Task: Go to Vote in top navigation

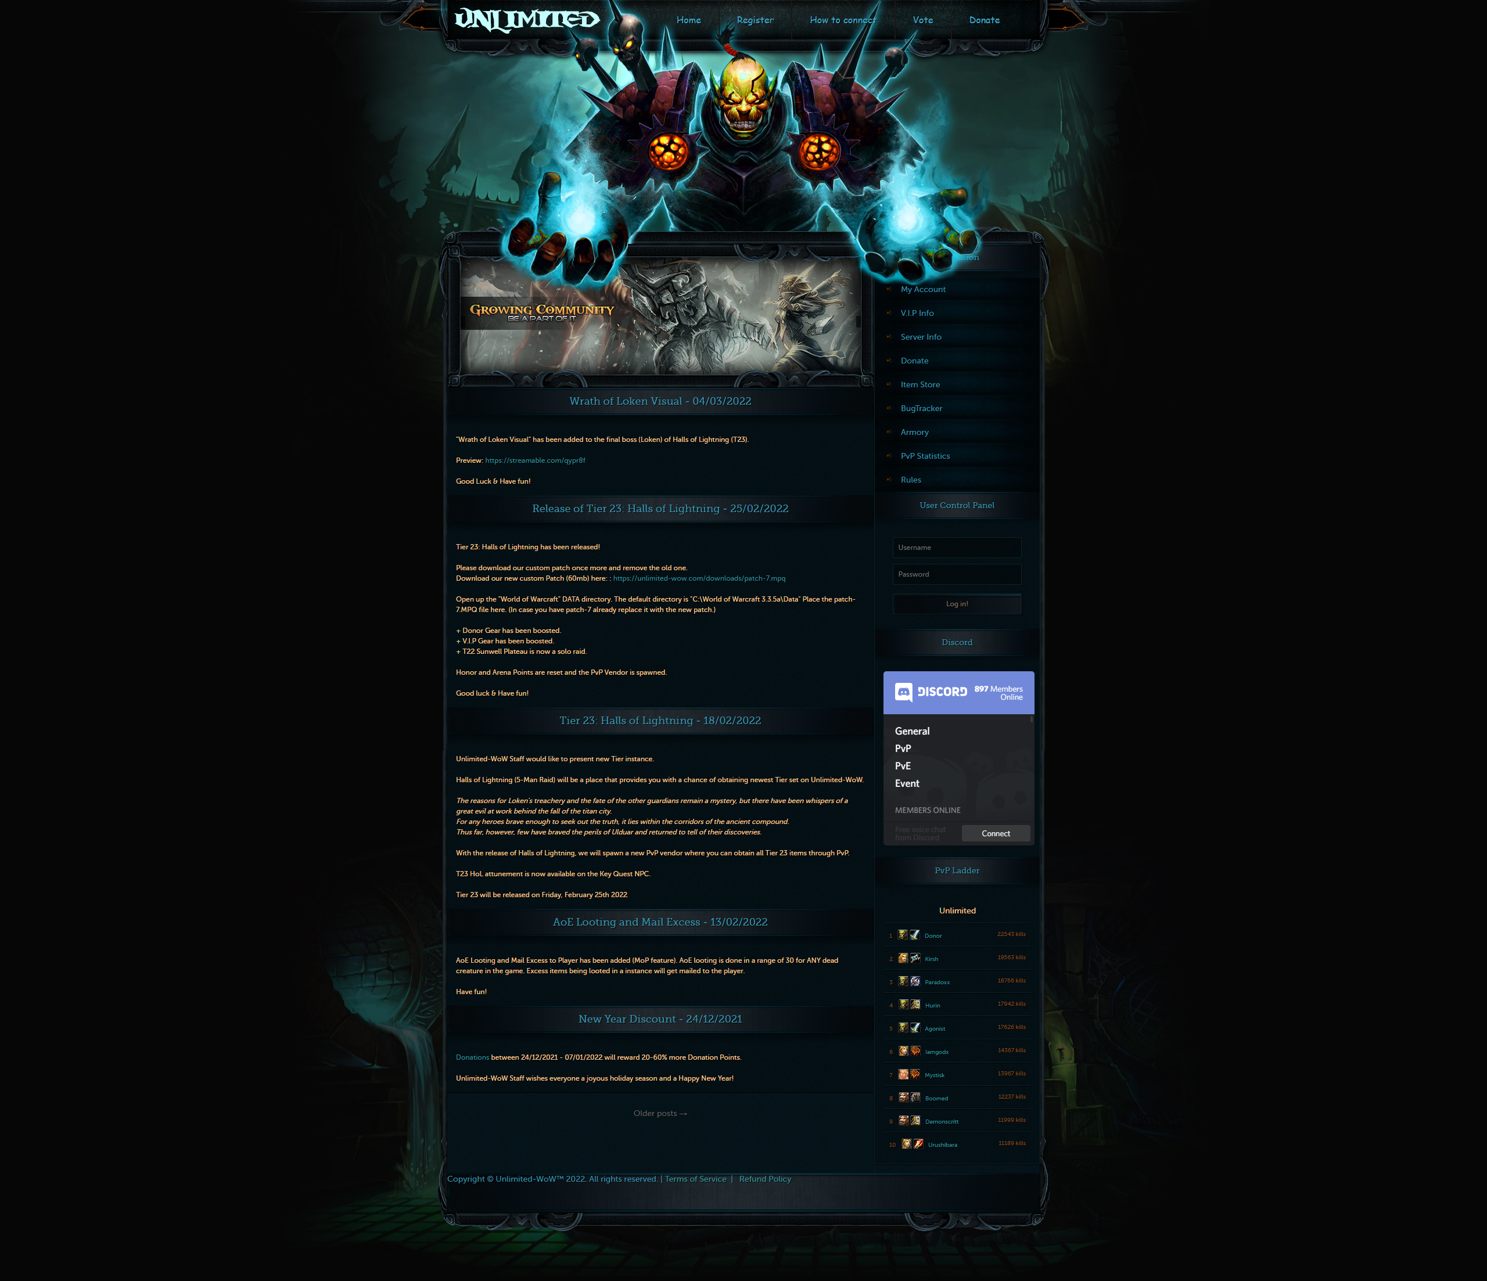Action: coord(923,20)
